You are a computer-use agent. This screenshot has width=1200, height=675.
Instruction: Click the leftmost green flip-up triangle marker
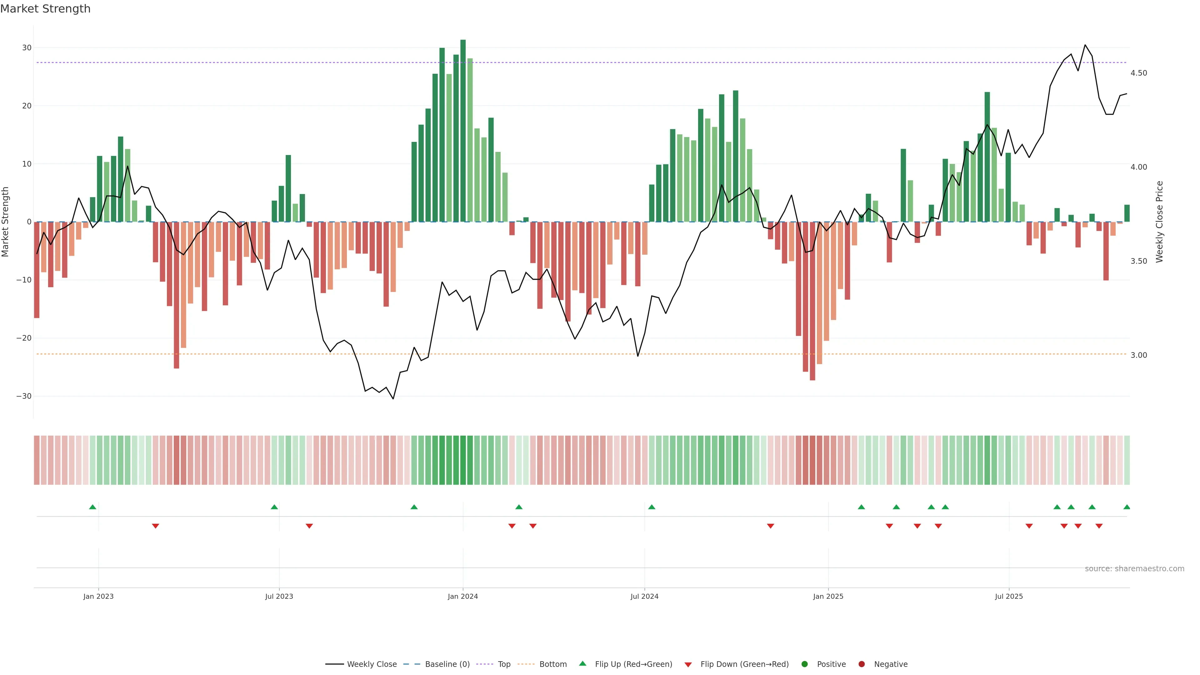point(93,507)
